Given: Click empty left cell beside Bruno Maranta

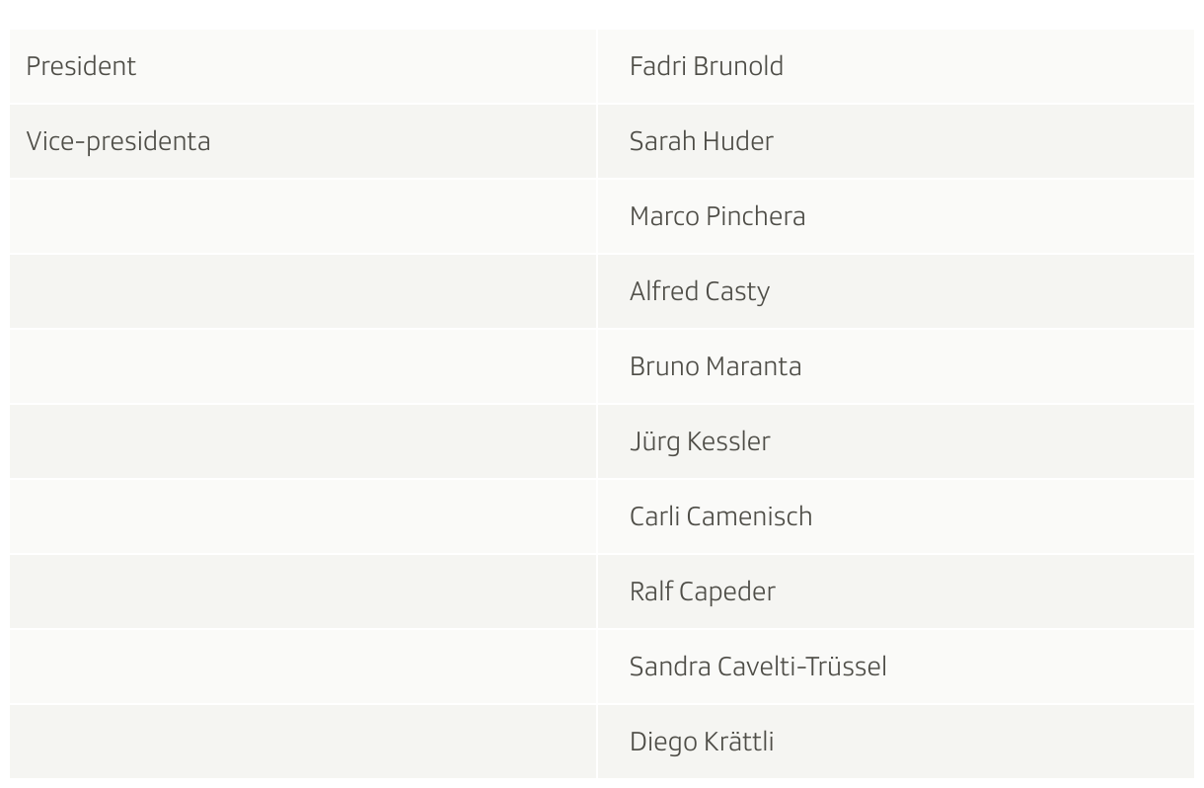Looking at the screenshot, I should pos(303,366).
